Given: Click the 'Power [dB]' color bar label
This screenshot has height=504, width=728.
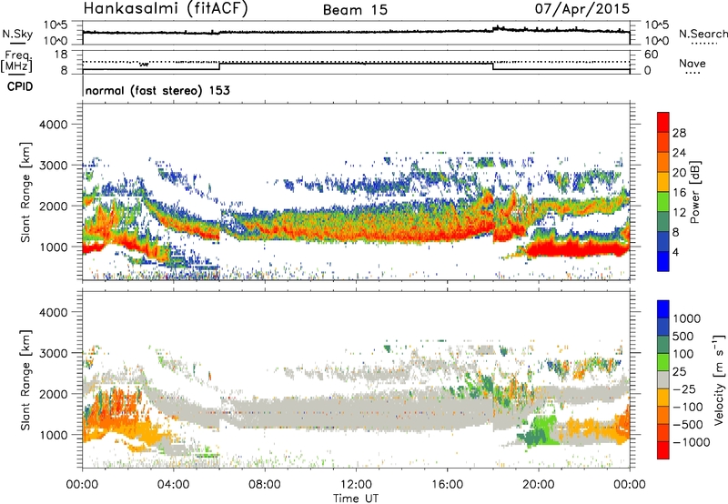Looking at the screenshot, I should pyautogui.click(x=694, y=192).
